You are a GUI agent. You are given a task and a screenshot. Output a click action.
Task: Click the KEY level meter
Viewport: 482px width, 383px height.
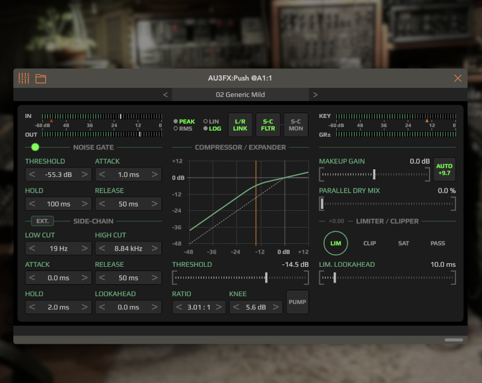(x=396, y=116)
